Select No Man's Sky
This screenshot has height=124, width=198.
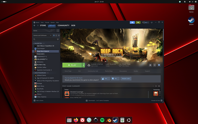46,65
